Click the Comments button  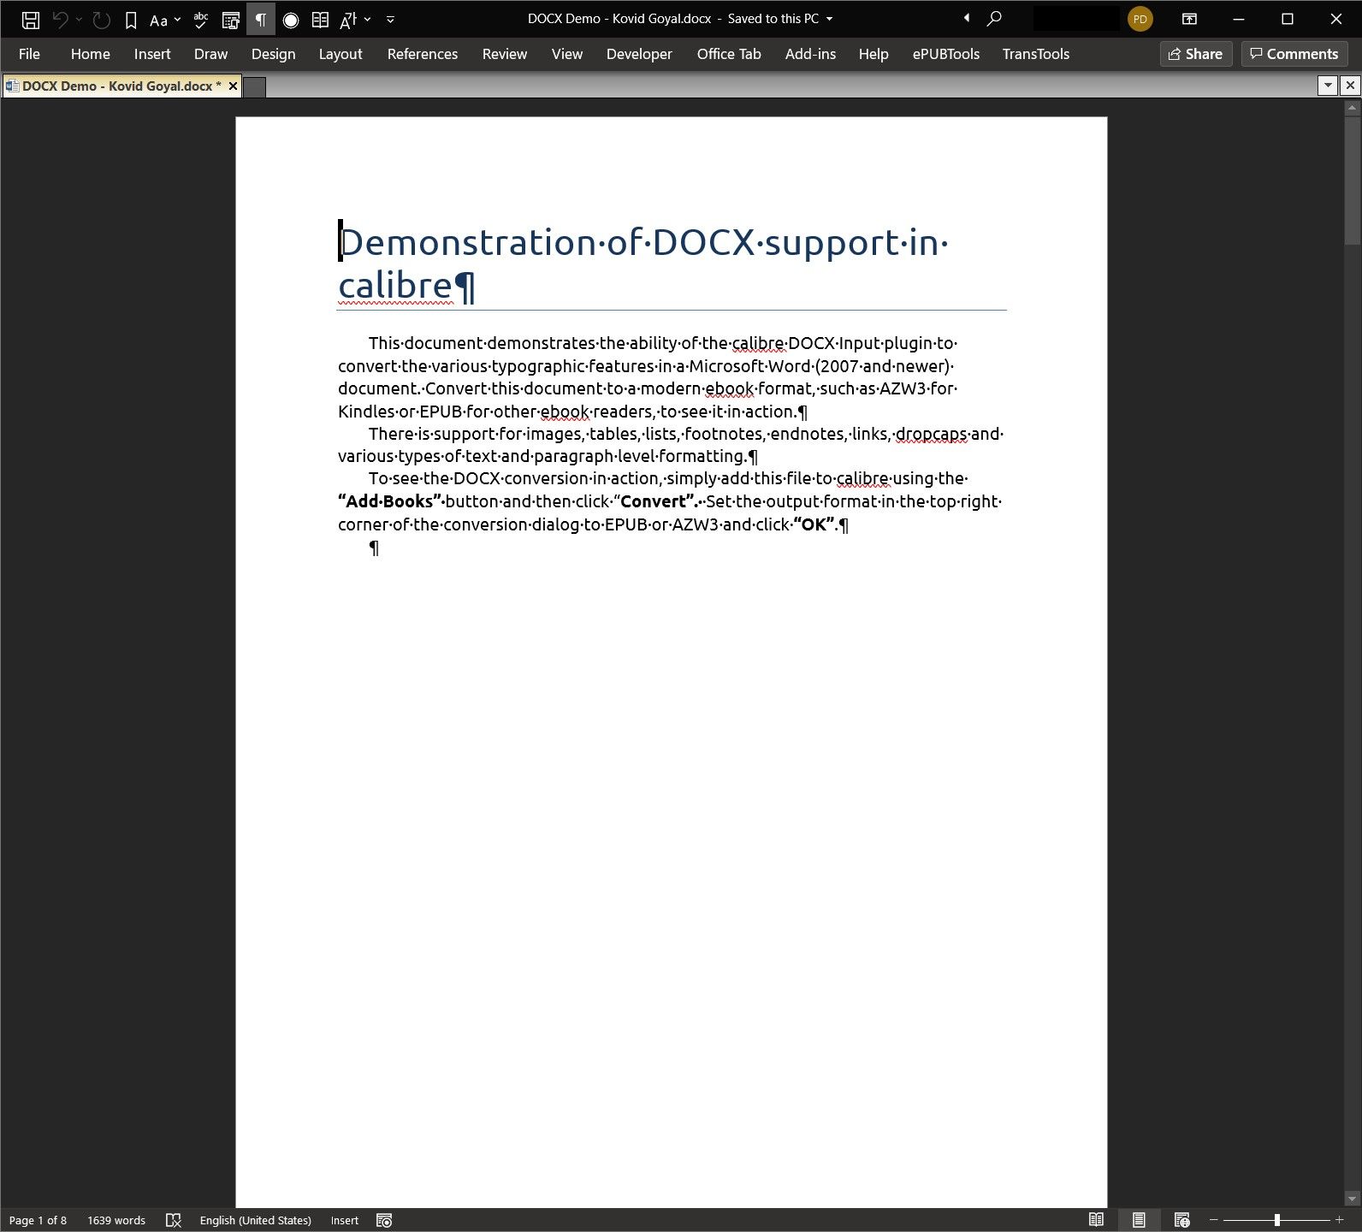1294,54
